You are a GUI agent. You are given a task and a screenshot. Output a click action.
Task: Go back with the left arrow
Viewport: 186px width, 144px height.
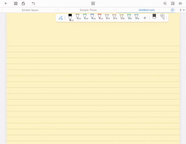(6, 3)
